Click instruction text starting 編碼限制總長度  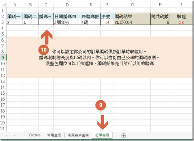[x=99, y=57]
